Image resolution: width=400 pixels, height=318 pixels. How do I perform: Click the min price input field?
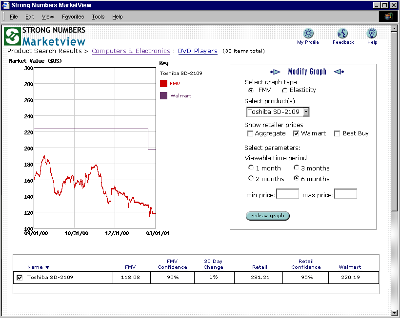point(287,194)
